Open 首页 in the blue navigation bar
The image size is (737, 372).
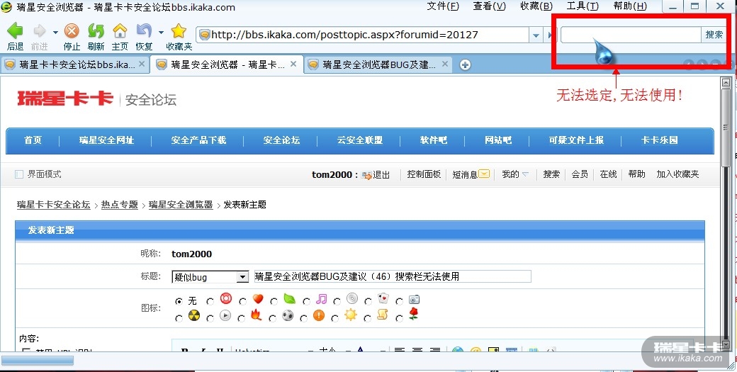[33, 140]
